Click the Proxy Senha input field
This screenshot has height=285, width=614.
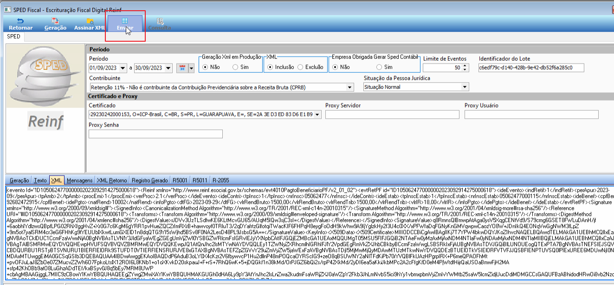[156, 134]
